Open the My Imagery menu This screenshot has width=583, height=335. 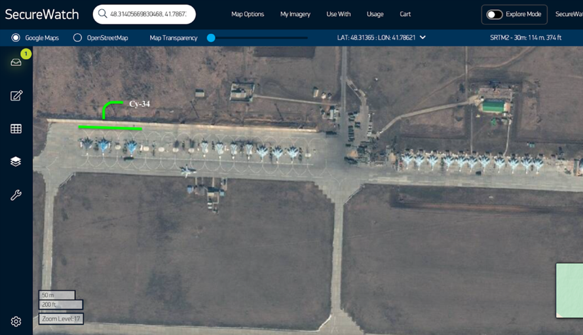pyautogui.click(x=295, y=14)
